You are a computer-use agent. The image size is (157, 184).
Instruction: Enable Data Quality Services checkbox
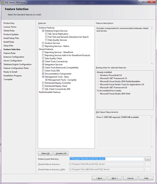point(46,40)
